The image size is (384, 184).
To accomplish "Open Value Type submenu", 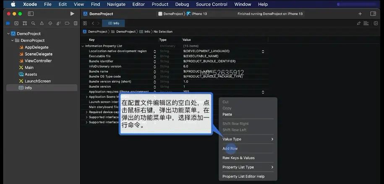I will pos(248,139).
